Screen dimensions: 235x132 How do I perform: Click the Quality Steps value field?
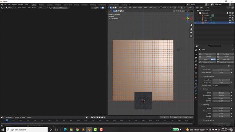click(221, 70)
